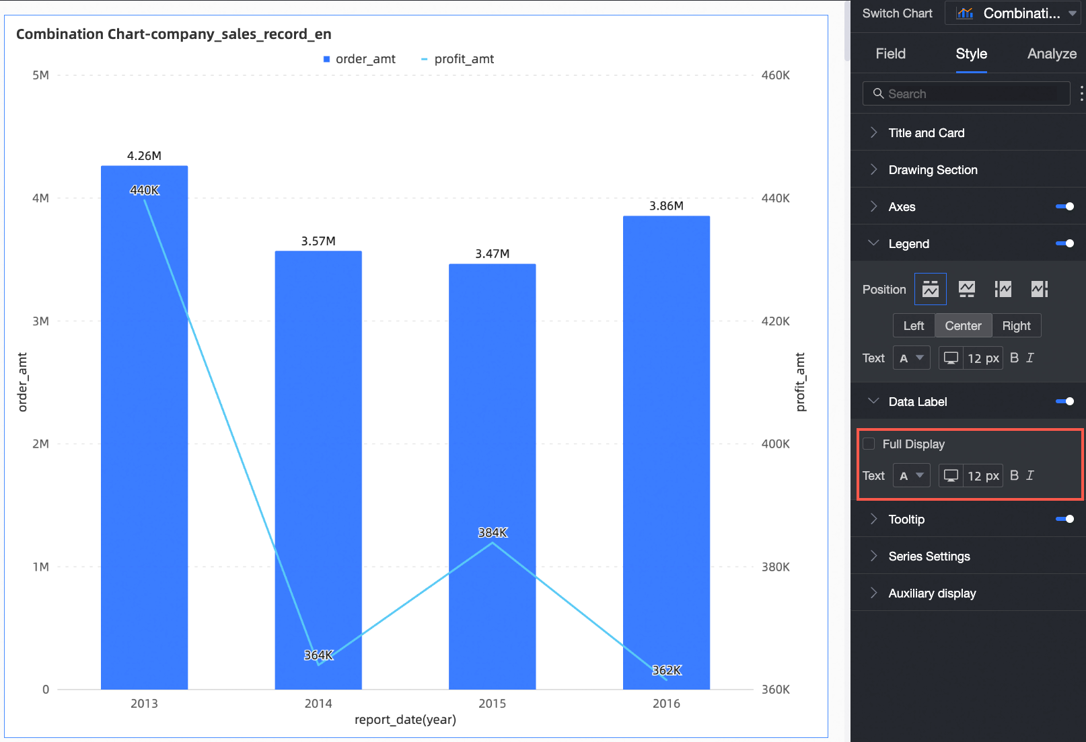Expand the Series Settings section
This screenshot has height=742, width=1086.
(968, 556)
